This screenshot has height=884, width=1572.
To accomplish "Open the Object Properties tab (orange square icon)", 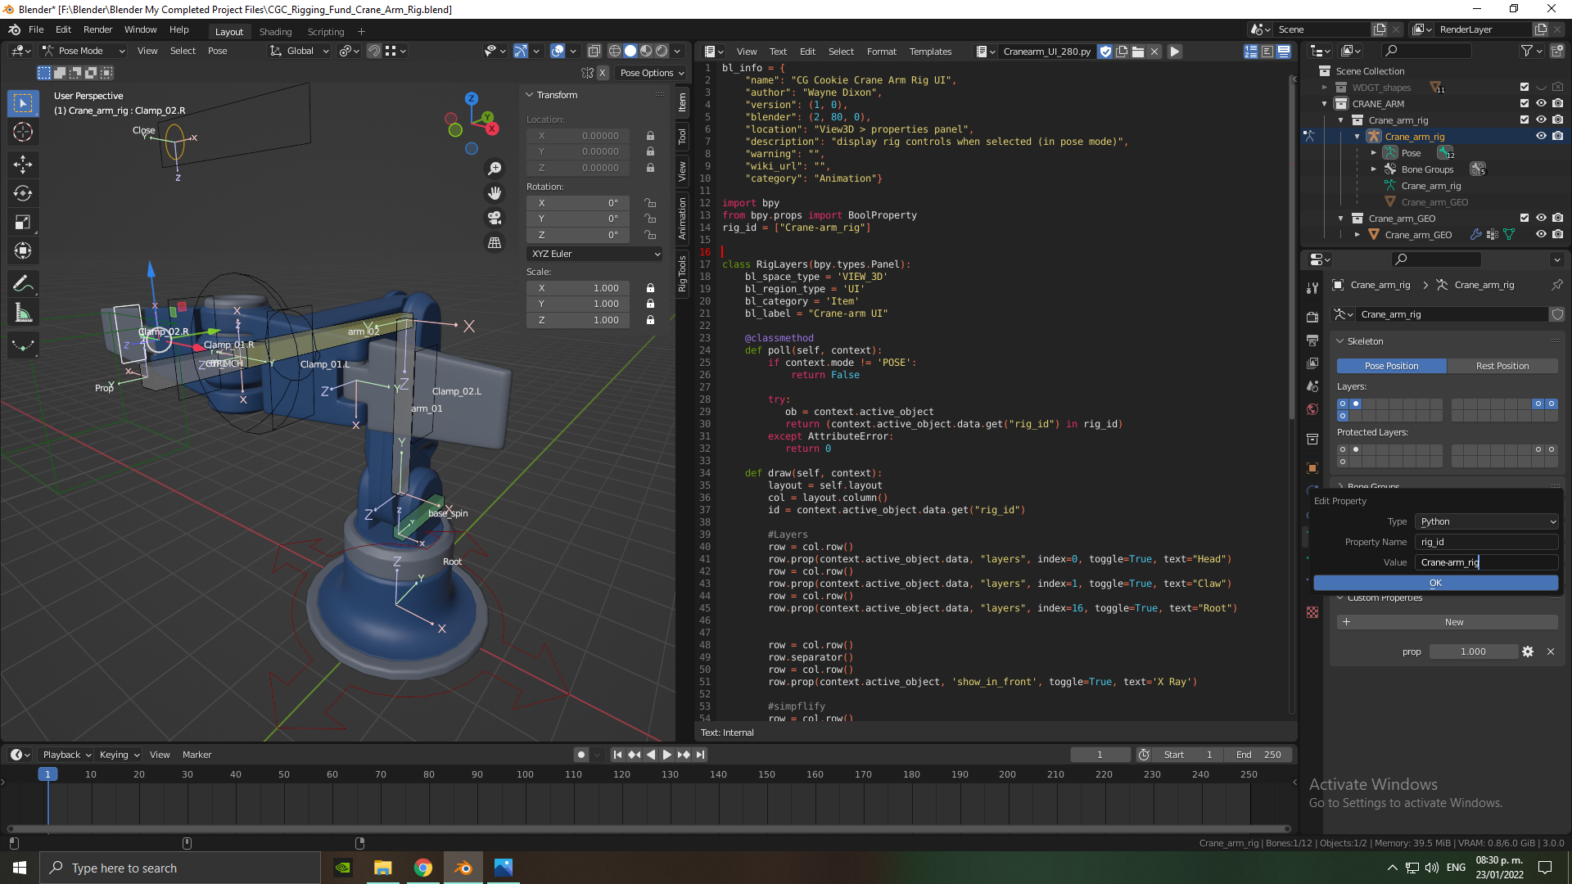I will coord(1312,467).
